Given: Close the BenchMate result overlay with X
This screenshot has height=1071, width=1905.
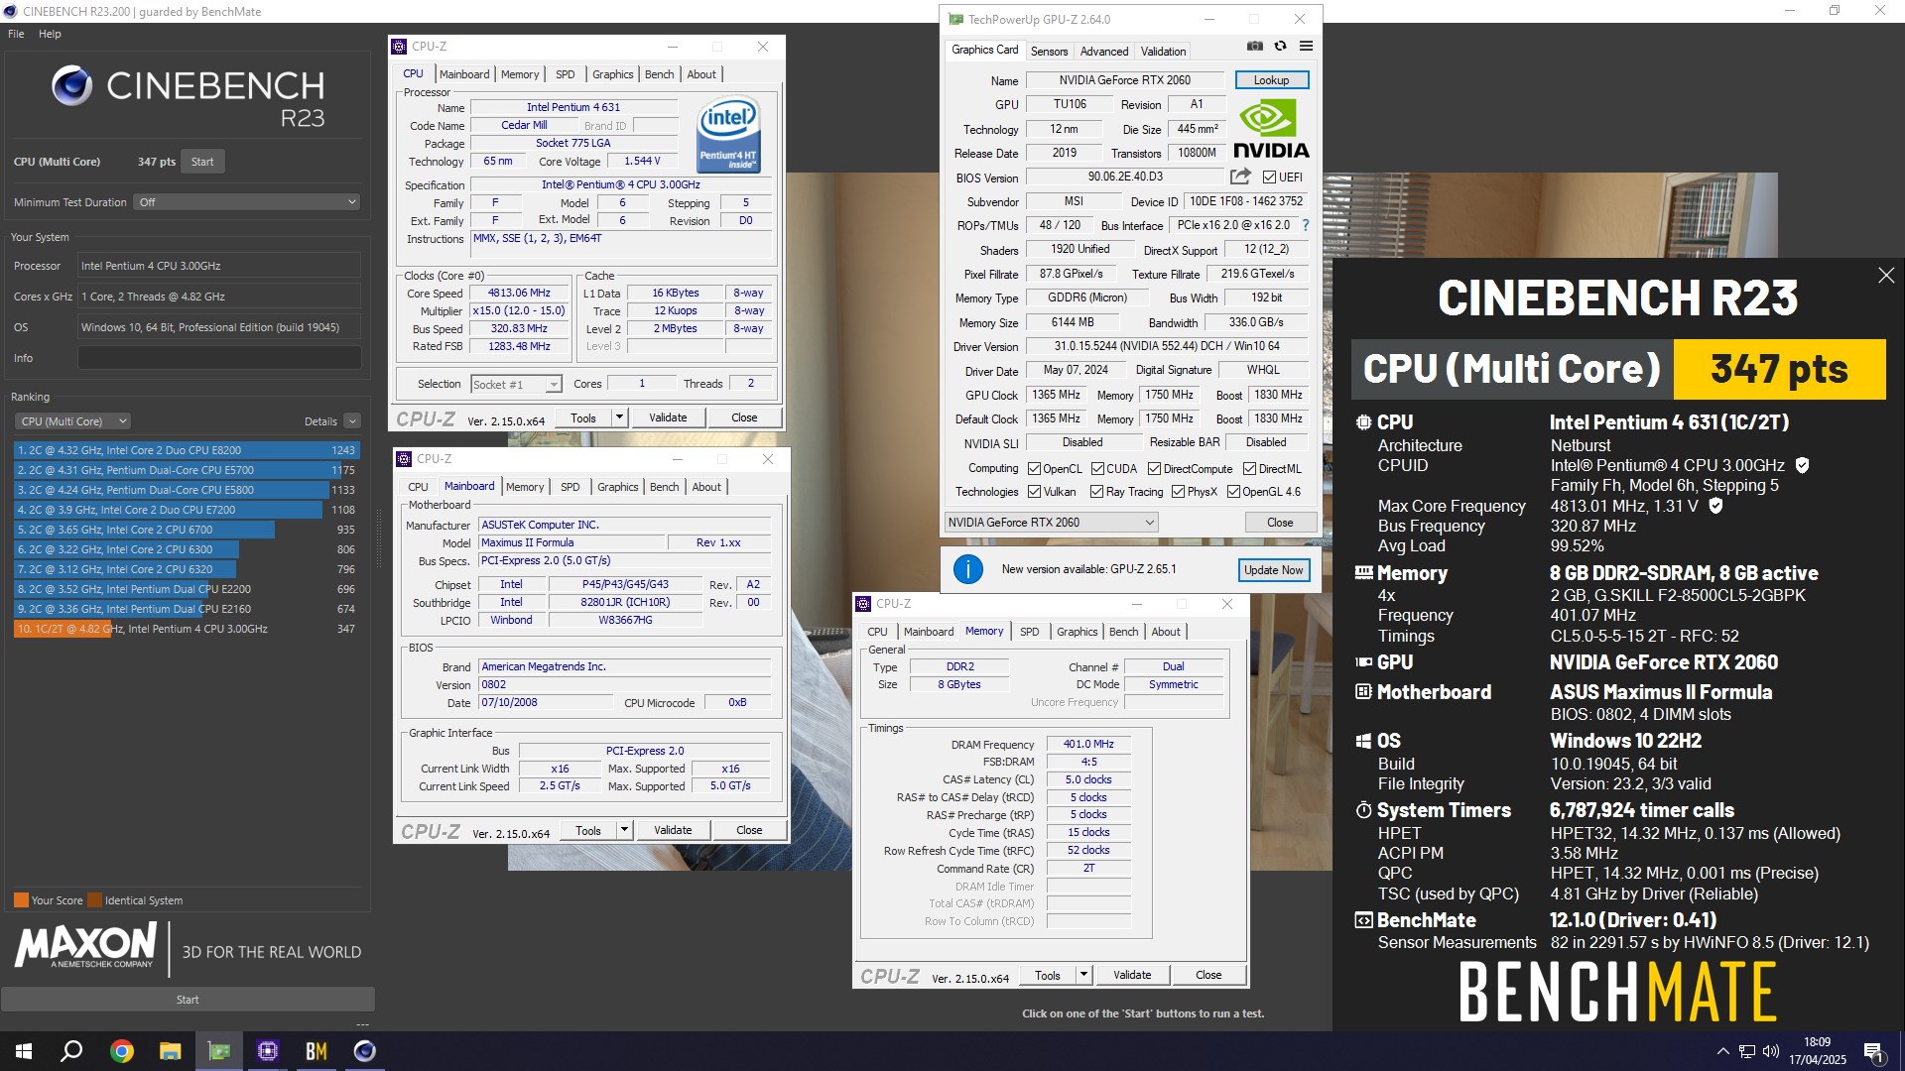Looking at the screenshot, I should tap(1886, 276).
